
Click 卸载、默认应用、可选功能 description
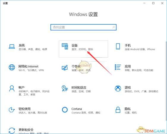[x=139, y=70]
